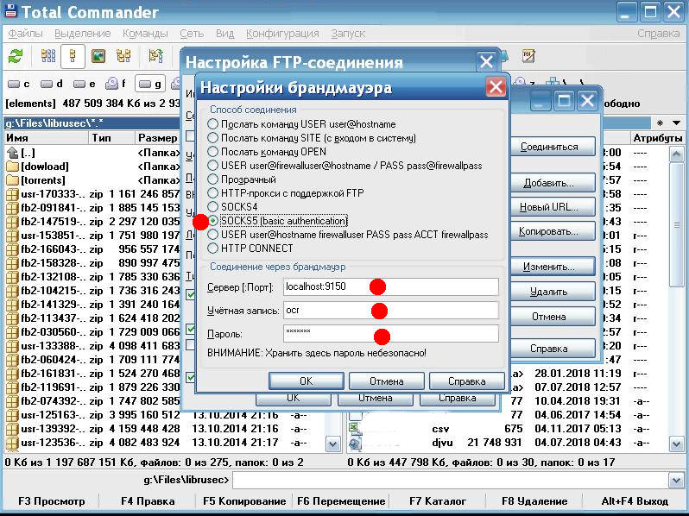Click the 'Учётная запись' input field
This screenshot has height=516, width=689.
[391, 310]
